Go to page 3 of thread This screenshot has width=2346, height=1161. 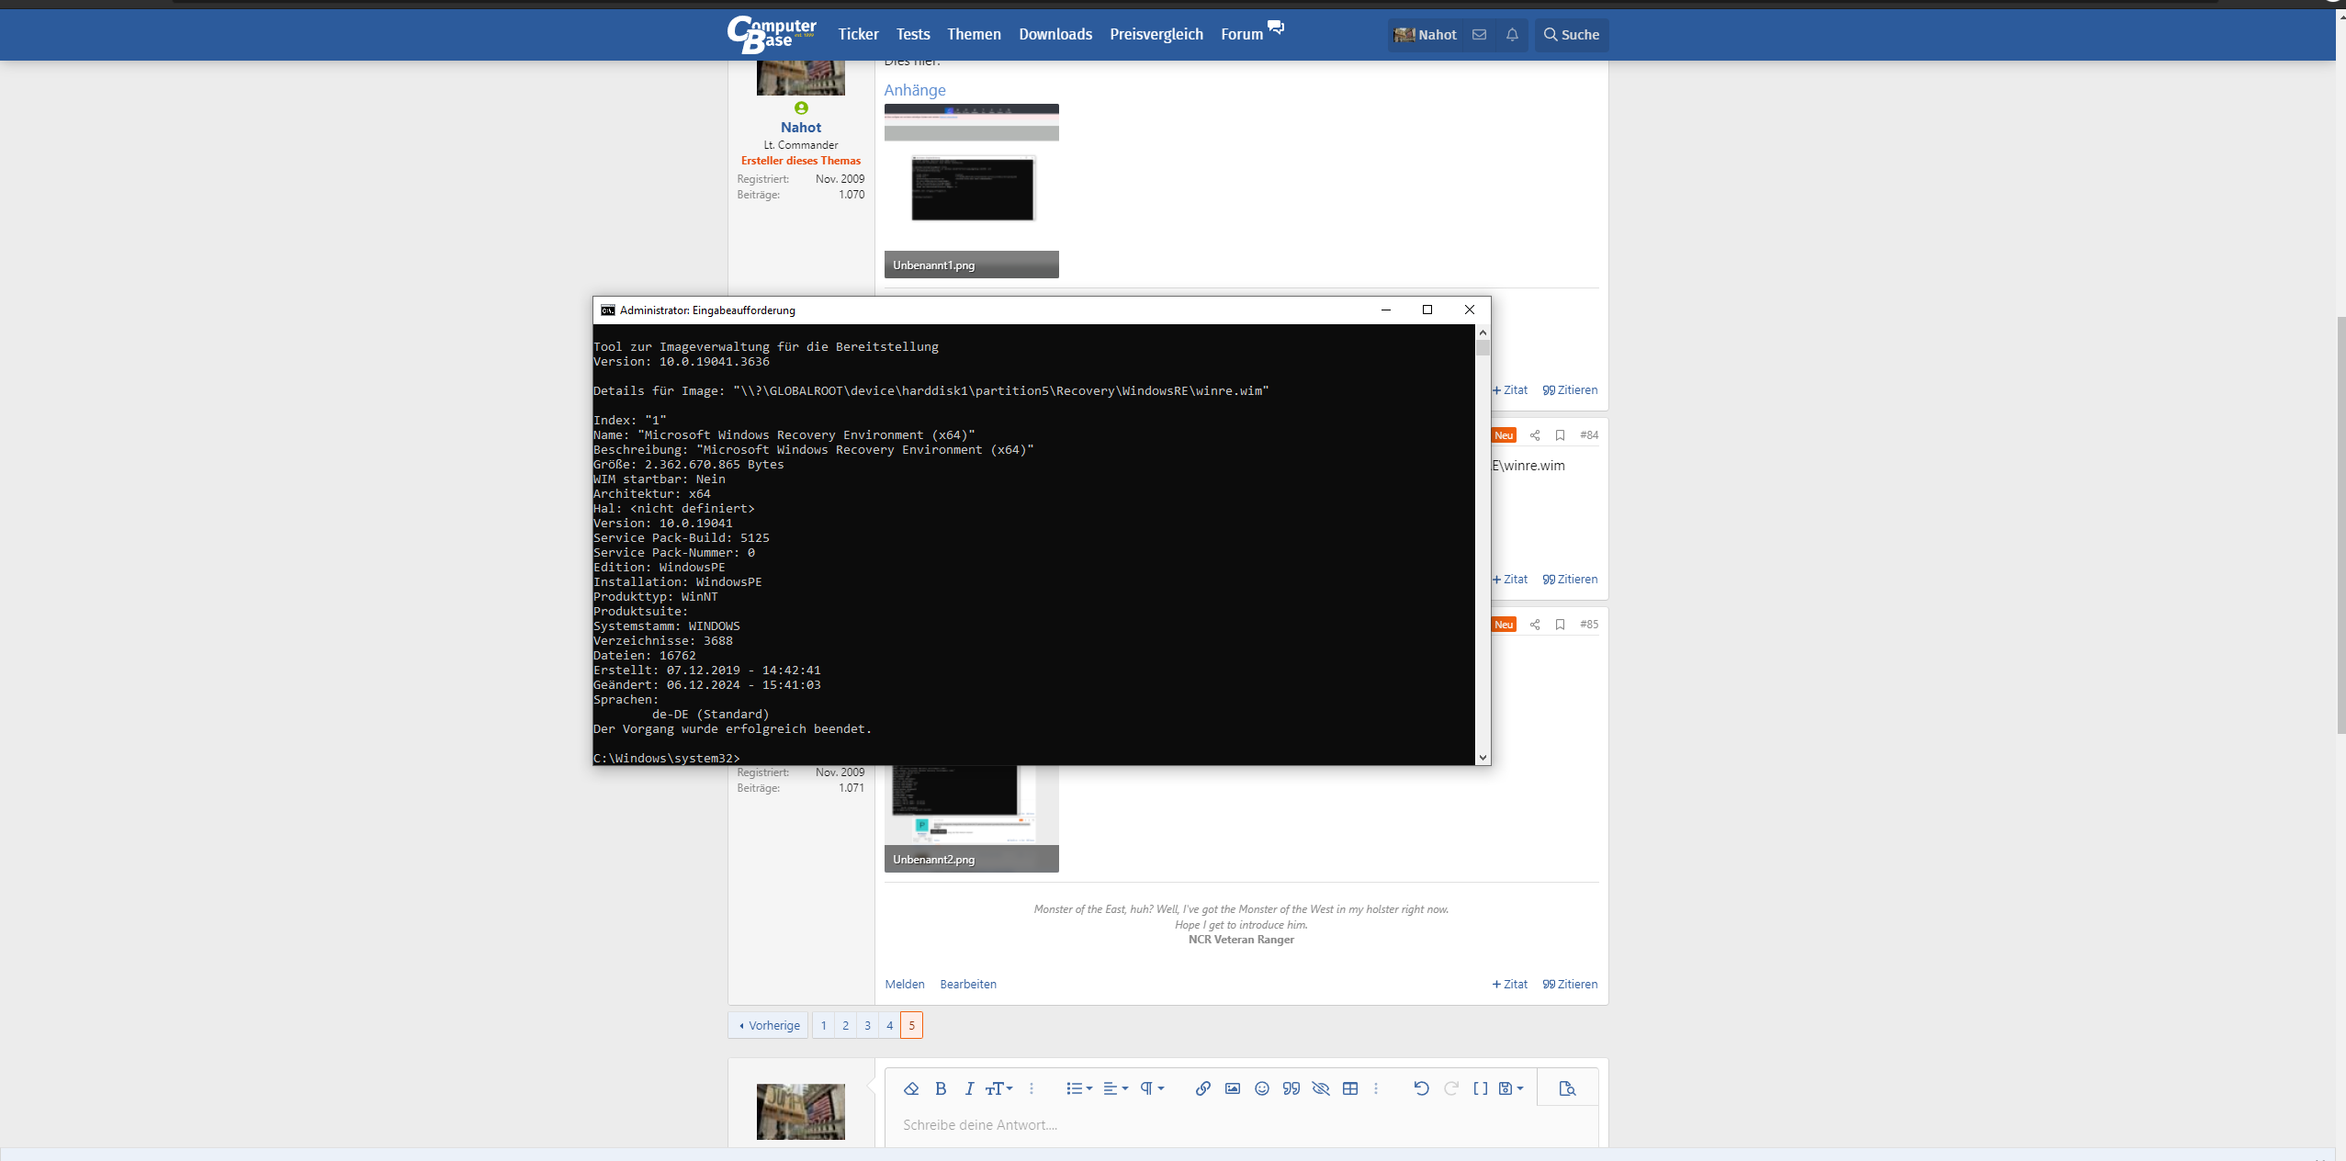click(x=867, y=1025)
